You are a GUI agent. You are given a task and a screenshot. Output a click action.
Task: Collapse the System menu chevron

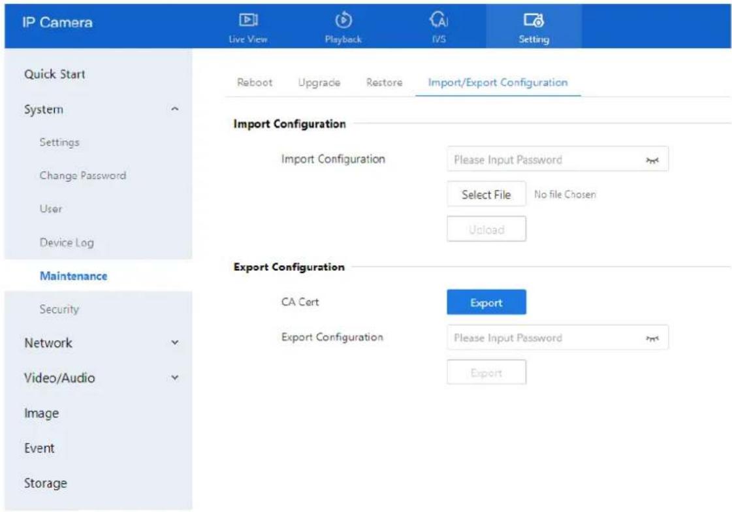point(174,109)
